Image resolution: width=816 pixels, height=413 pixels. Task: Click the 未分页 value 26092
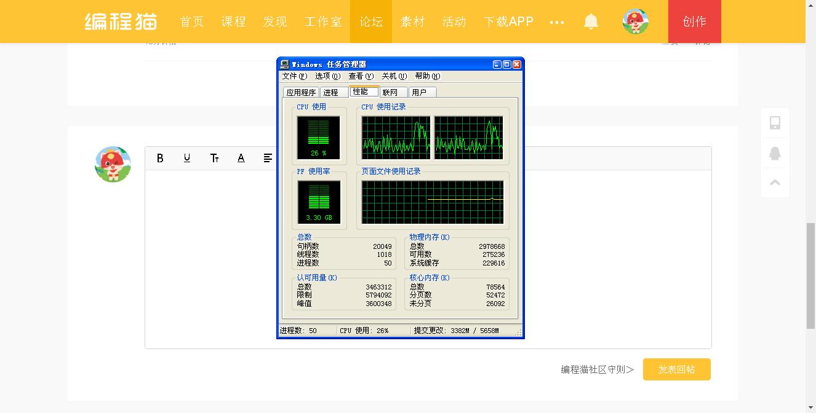(x=495, y=304)
